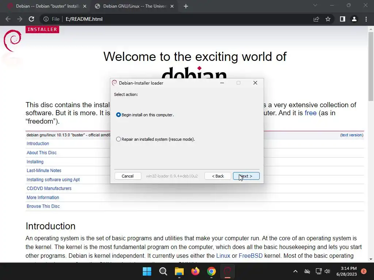
Task: Click the Debian swirl logo on the page
Action: pyautogui.click(x=12, y=41)
